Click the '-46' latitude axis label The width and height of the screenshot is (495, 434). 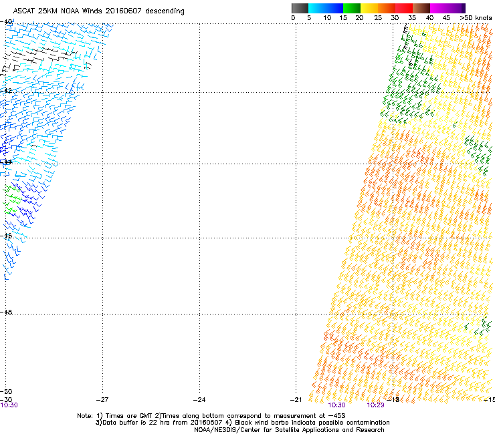(6, 236)
